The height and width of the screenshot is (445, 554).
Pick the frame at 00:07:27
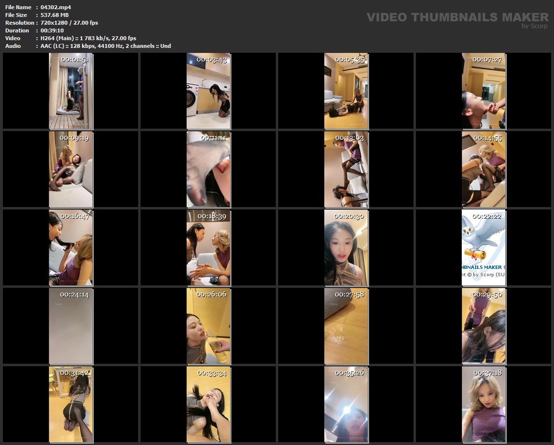click(483, 91)
